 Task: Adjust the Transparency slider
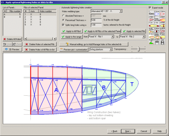click(x=138, y=49)
